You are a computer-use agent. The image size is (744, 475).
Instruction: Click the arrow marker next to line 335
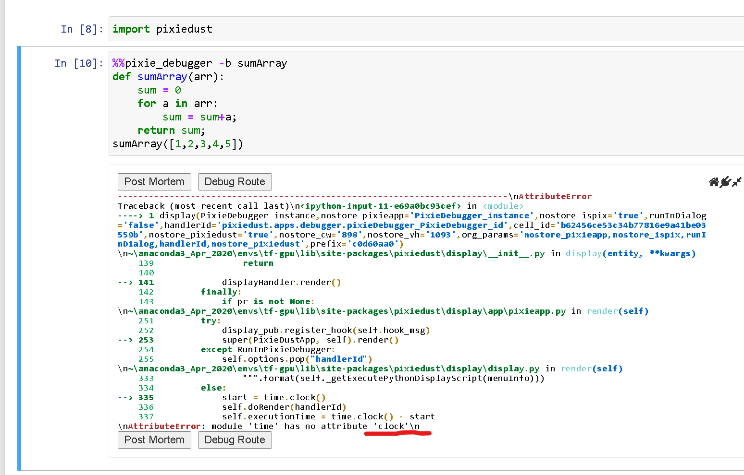point(124,397)
